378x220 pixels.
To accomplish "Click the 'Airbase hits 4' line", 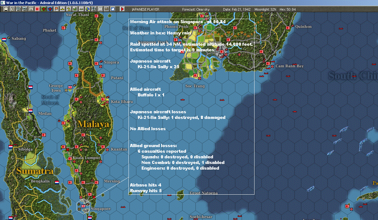I will pos(145,185).
